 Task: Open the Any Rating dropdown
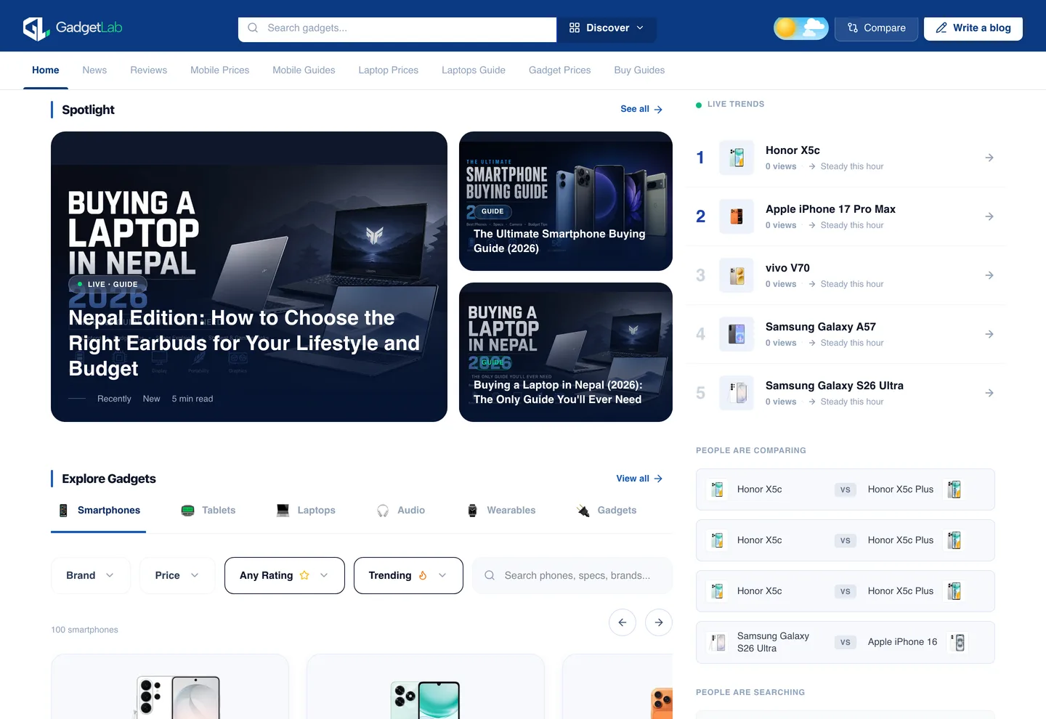[x=285, y=575]
